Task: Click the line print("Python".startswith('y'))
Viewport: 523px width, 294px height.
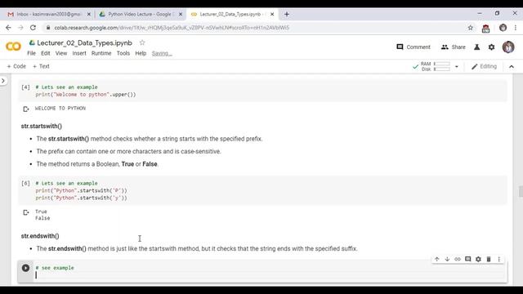Action: pyautogui.click(x=82, y=198)
